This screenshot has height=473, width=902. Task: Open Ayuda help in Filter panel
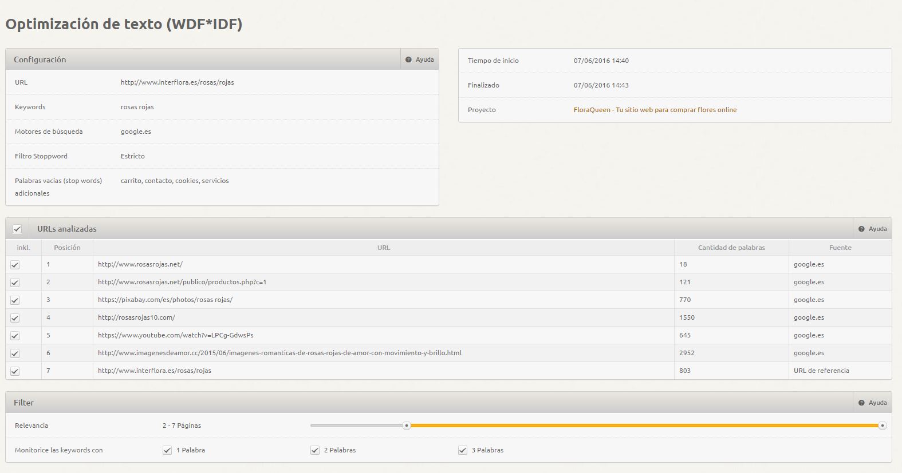[x=873, y=403]
